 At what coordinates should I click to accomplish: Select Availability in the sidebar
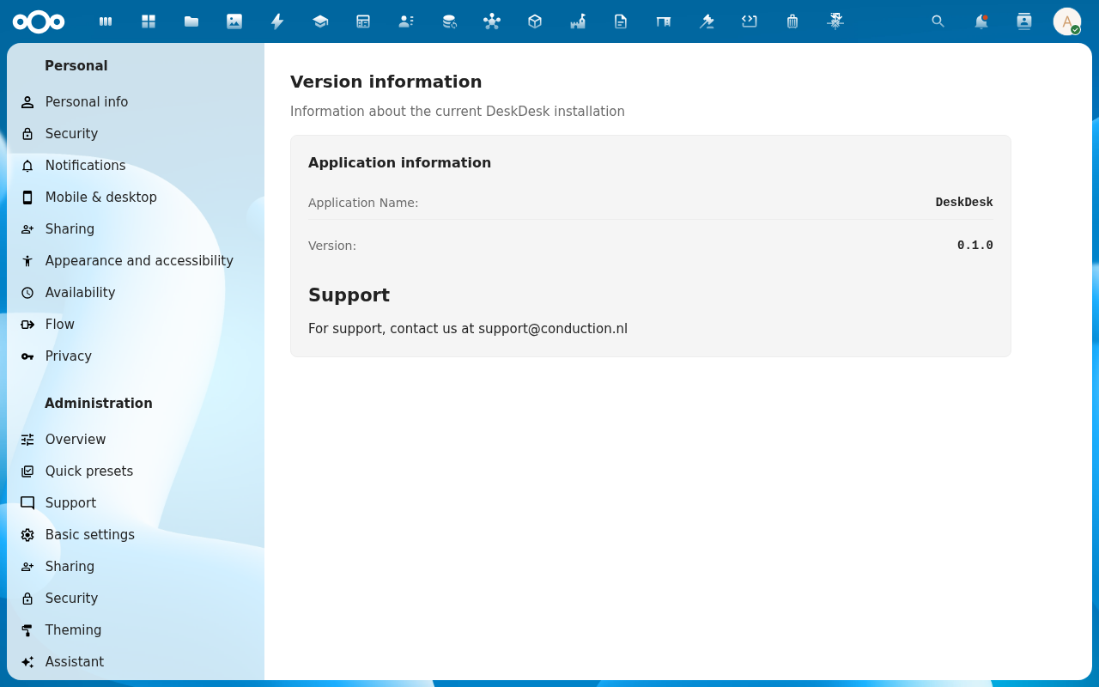tap(136, 293)
